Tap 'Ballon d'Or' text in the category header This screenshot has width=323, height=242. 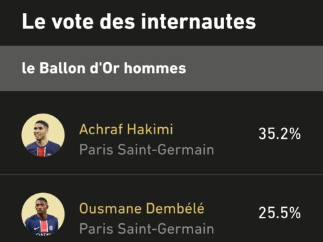pos(79,68)
